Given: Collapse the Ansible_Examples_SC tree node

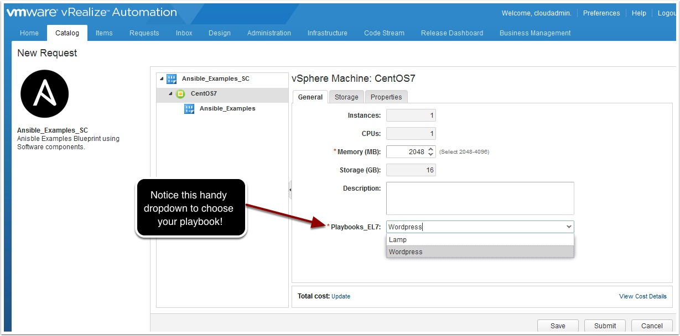Looking at the screenshot, I should pos(162,78).
